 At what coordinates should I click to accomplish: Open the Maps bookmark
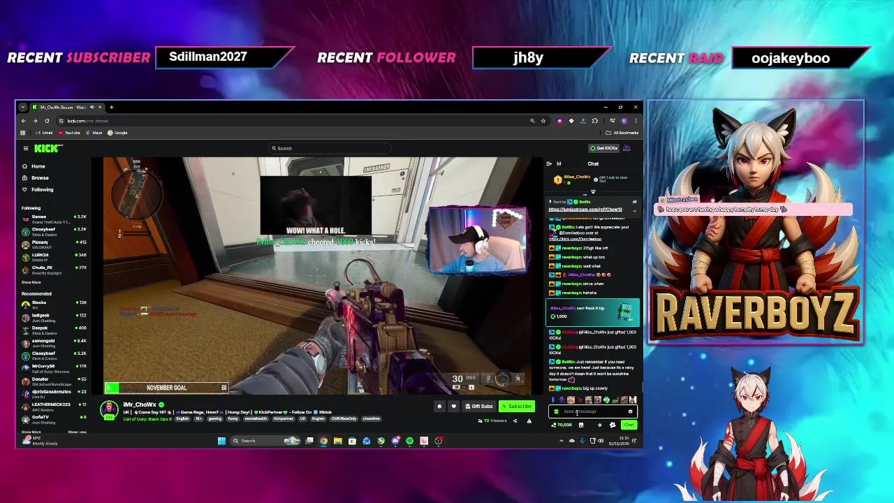click(x=94, y=133)
